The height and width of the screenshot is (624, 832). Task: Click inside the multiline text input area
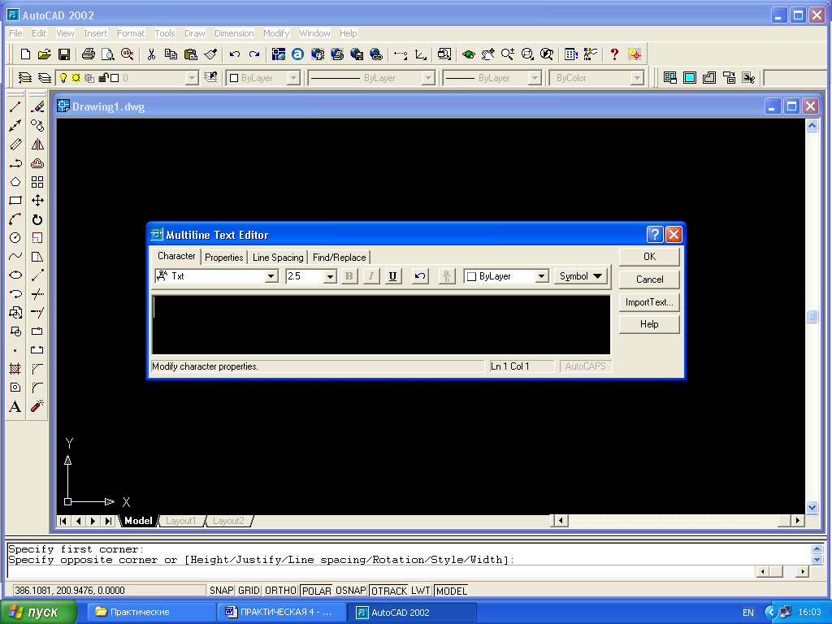click(x=381, y=325)
